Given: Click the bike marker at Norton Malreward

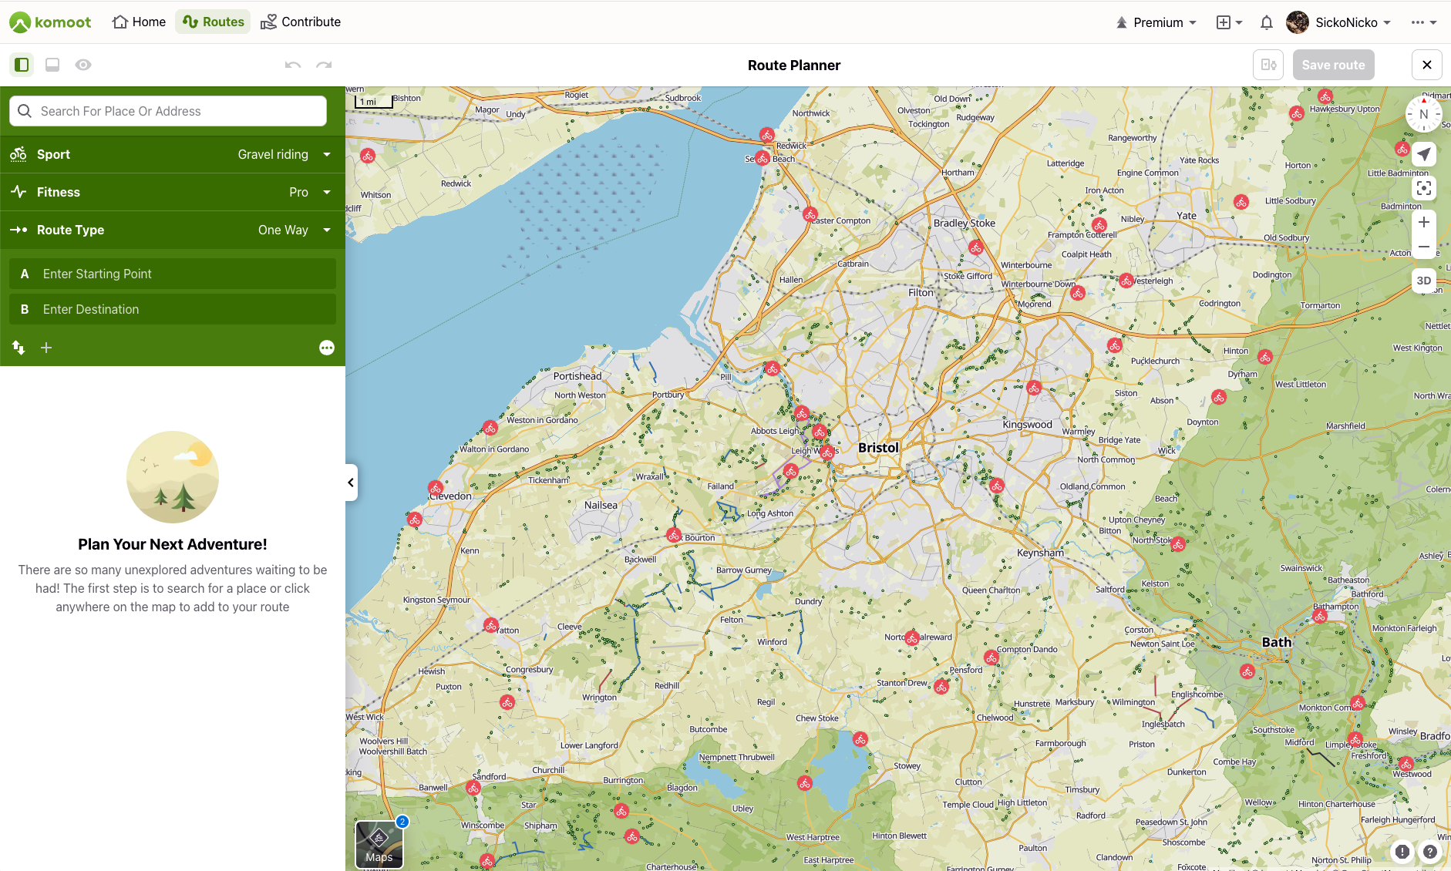Looking at the screenshot, I should pyautogui.click(x=912, y=638).
